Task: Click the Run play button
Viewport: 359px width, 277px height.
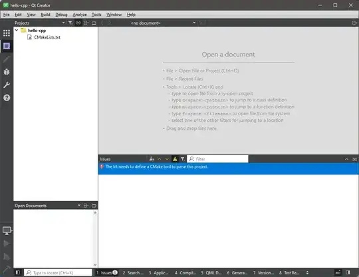Action: click(x=7, y=243)
